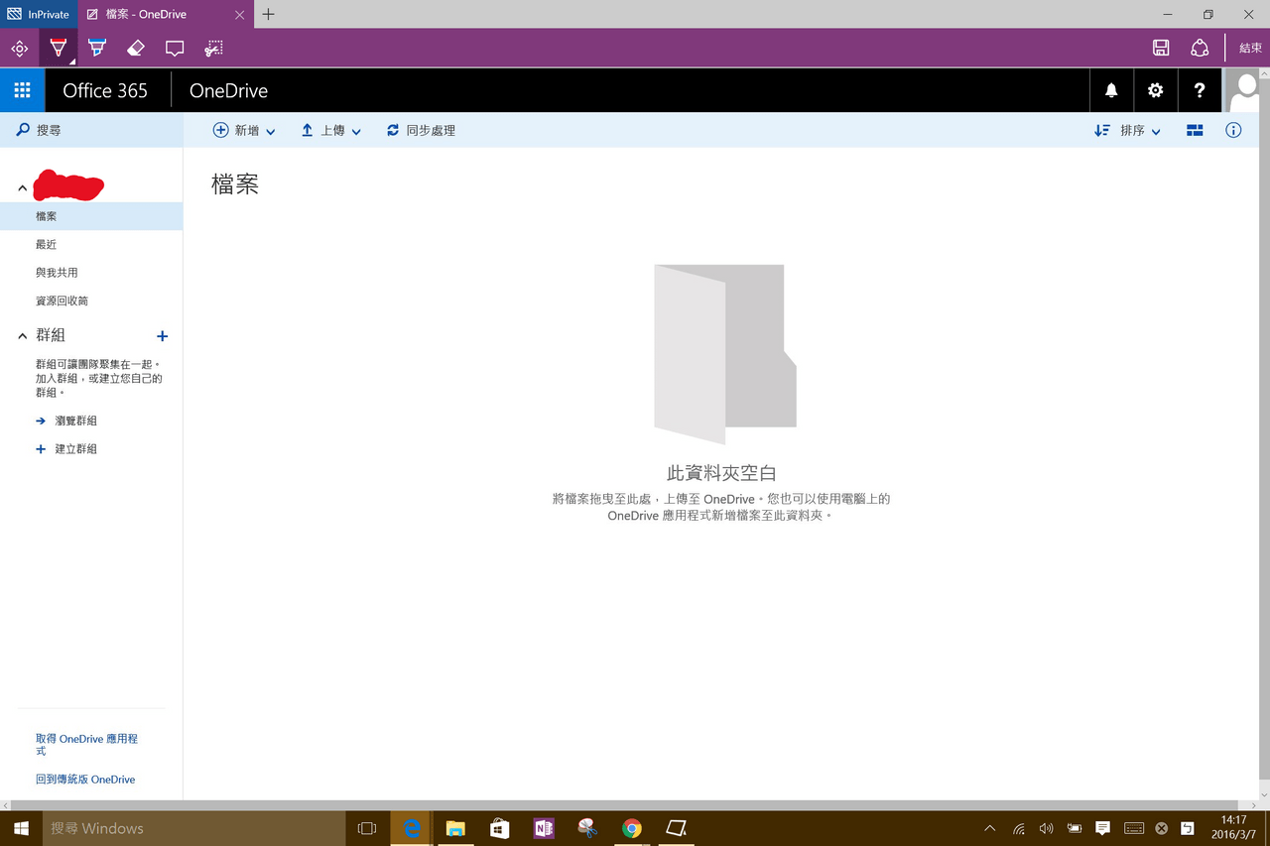Image resolution: width=1270 pixels, height=846 pixels.
Task: Select the highlighter tool in web notes
Action: 97,48
